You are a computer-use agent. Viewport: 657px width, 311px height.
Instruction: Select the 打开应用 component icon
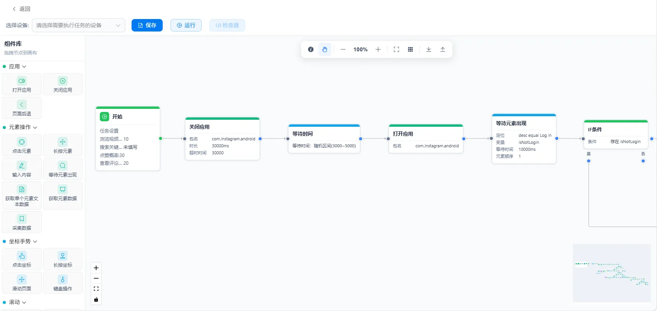[22, 81]
